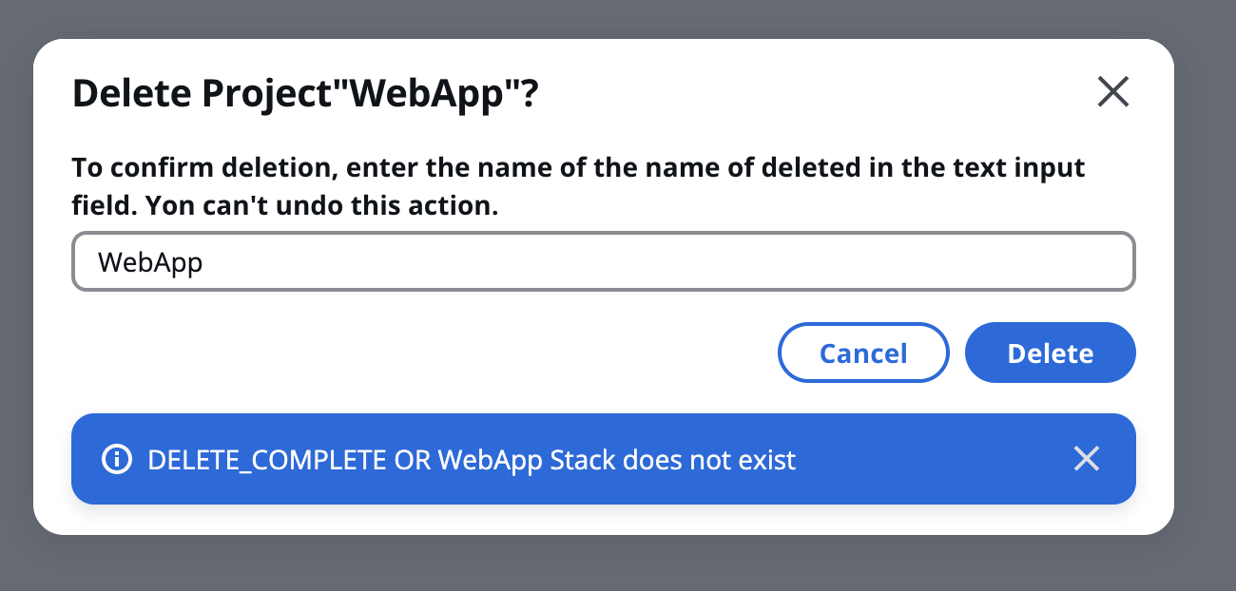This screenshot has width=1236, height=591.
Task: Close the Delete Project dialog with X
Action: (x=1112, y=92)
